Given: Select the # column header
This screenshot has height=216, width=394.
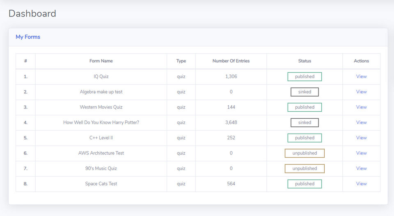Looking at the screenshot, I should coord(25,61).
